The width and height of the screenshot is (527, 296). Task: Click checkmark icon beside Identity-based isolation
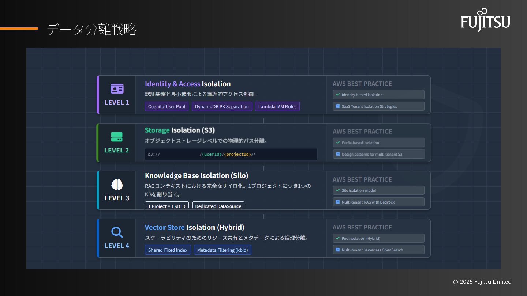(338, 95)
